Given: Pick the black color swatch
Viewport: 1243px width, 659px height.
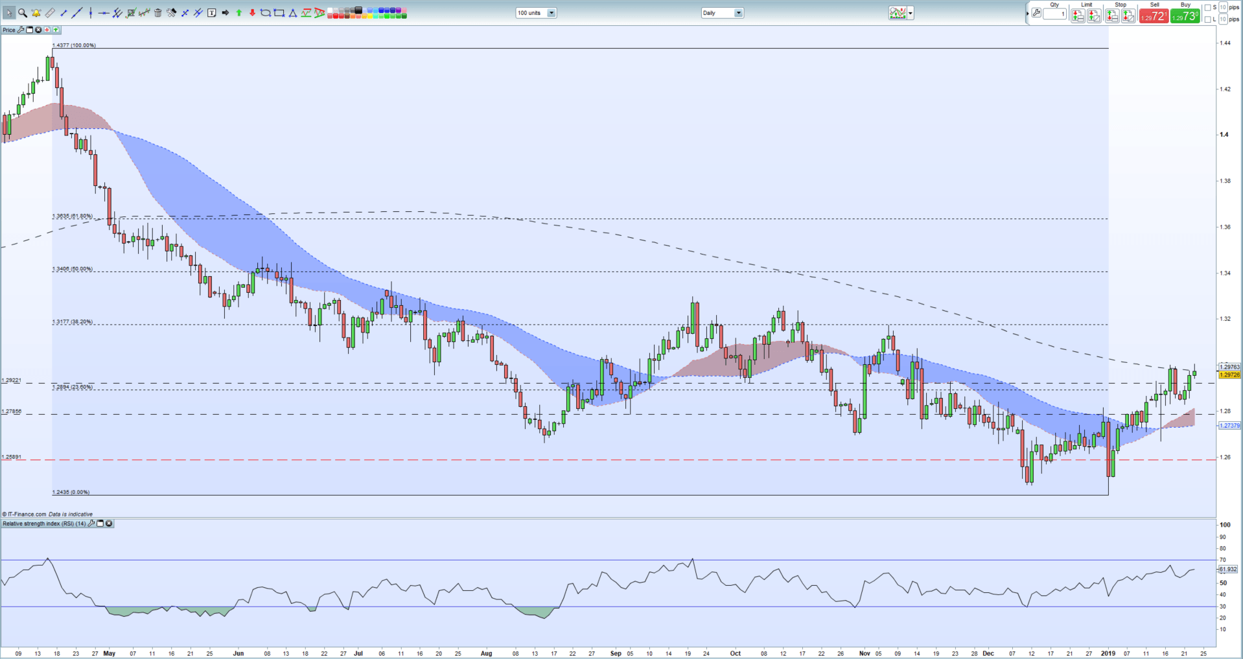Looking at the screenshot, I should point(358,10).
